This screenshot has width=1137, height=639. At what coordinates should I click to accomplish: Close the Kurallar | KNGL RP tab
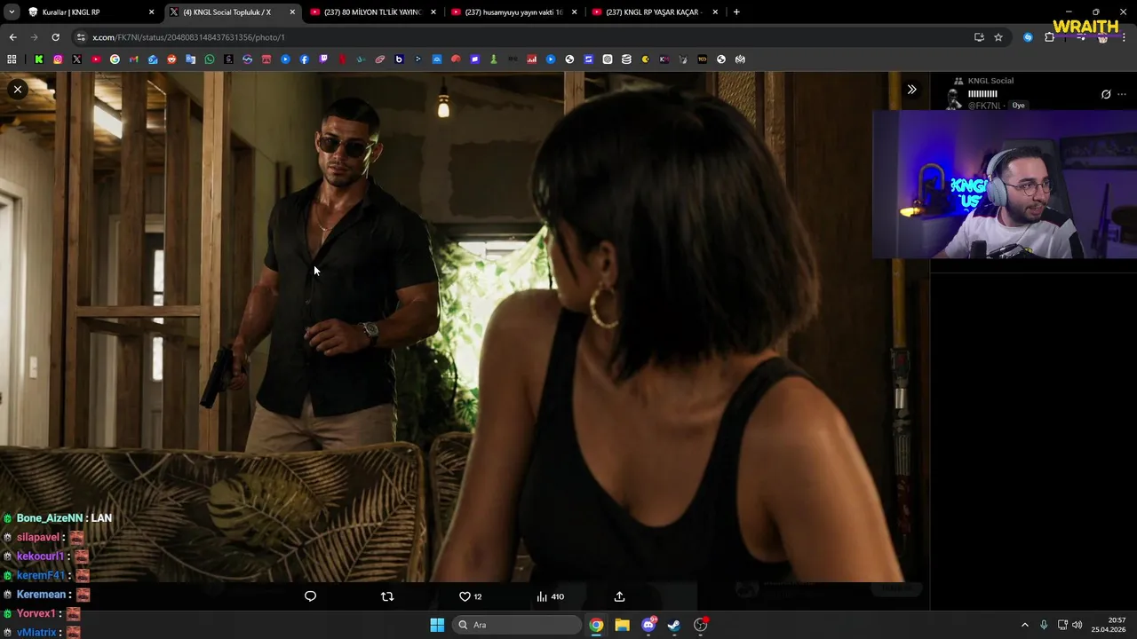(151, 12)
